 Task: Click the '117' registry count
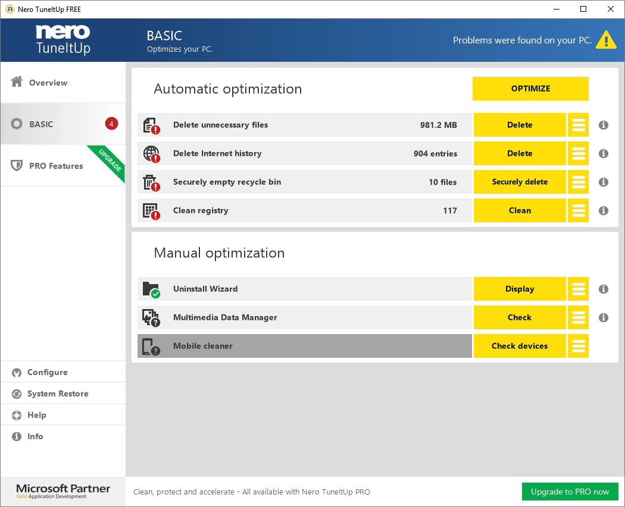click(450, 210)
